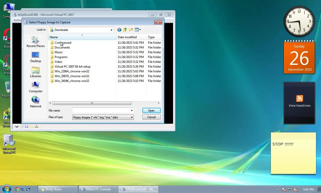
Task: Show hidden tray icons arrow
Action: 277,189
